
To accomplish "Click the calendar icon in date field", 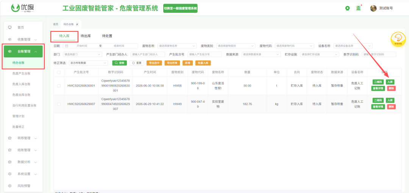I will click(67, 46).
